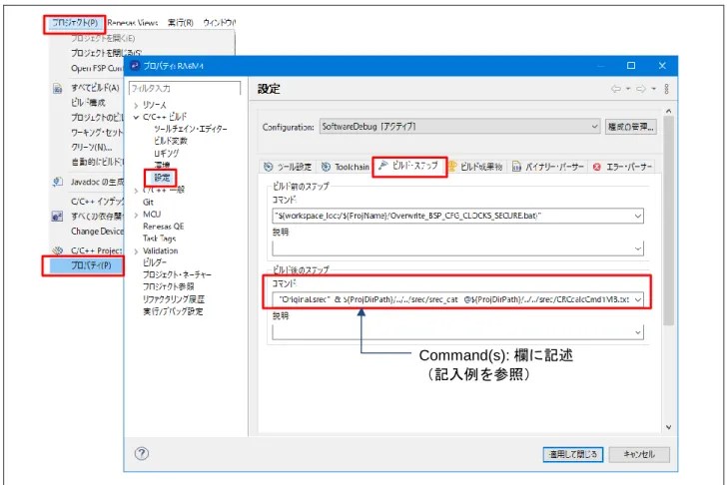Choose すべてビルド(A) menu entry

click(95, 88)
